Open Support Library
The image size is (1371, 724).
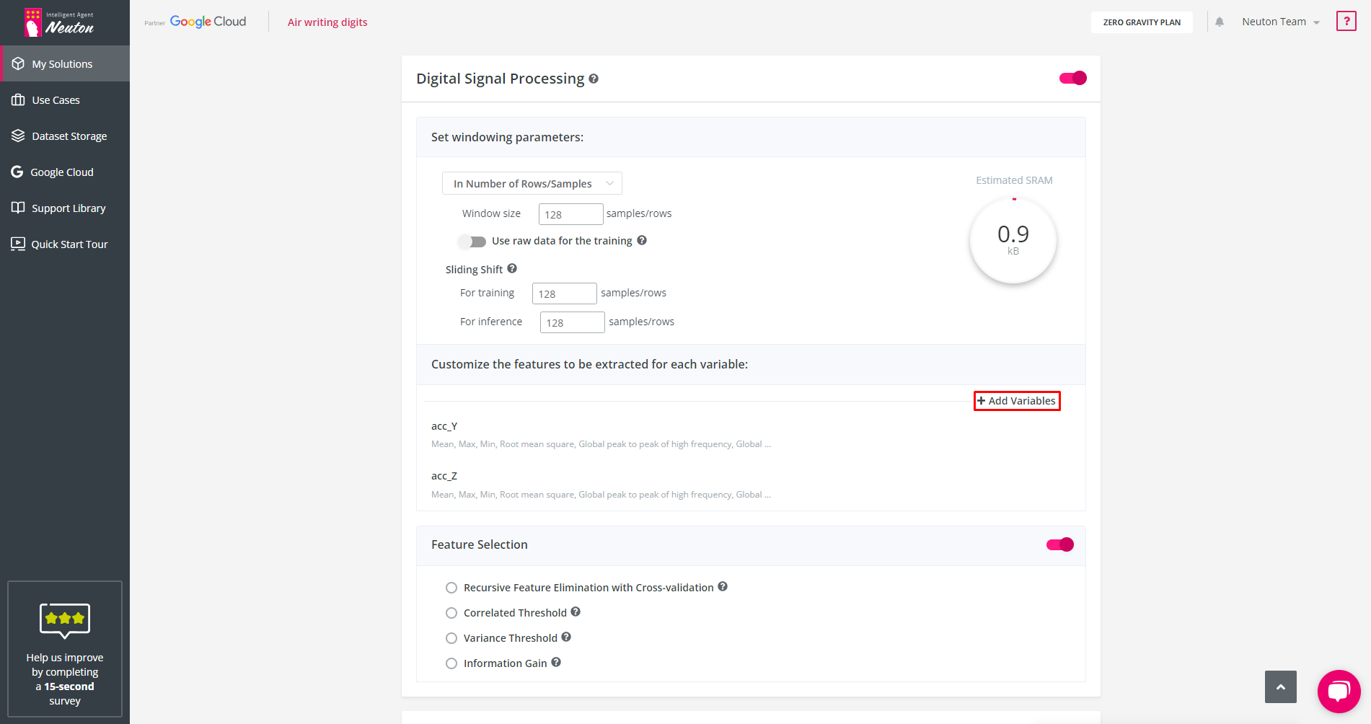[65, 208]
